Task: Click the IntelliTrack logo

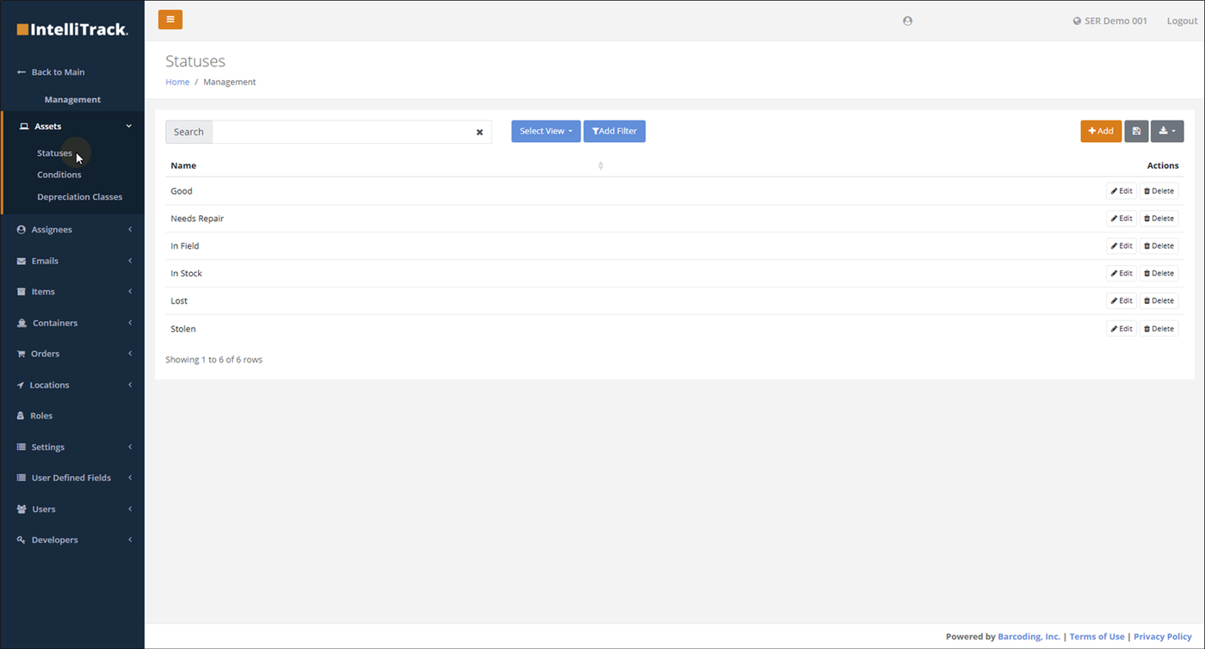Action: tap(72, 29)
